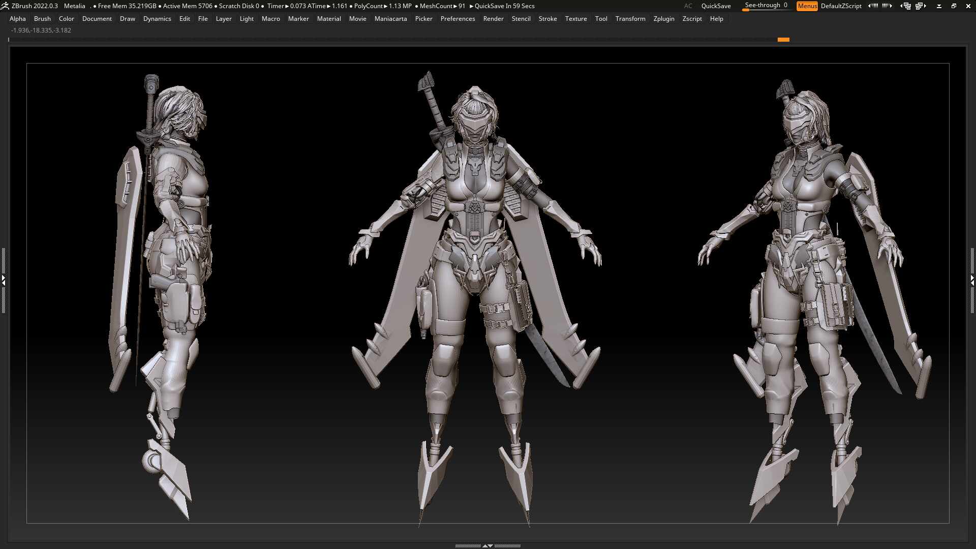
Task: Open the Tool menu
Action: point(601,19)
